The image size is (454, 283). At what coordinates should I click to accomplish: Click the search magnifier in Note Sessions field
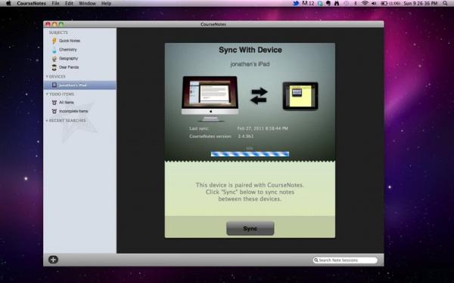tap(316, 260)
